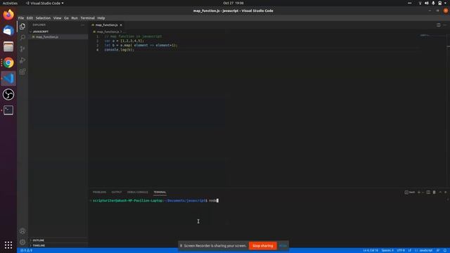Open the Terminal menu
This screenshot has height=253, width=450.
point(87,18)
